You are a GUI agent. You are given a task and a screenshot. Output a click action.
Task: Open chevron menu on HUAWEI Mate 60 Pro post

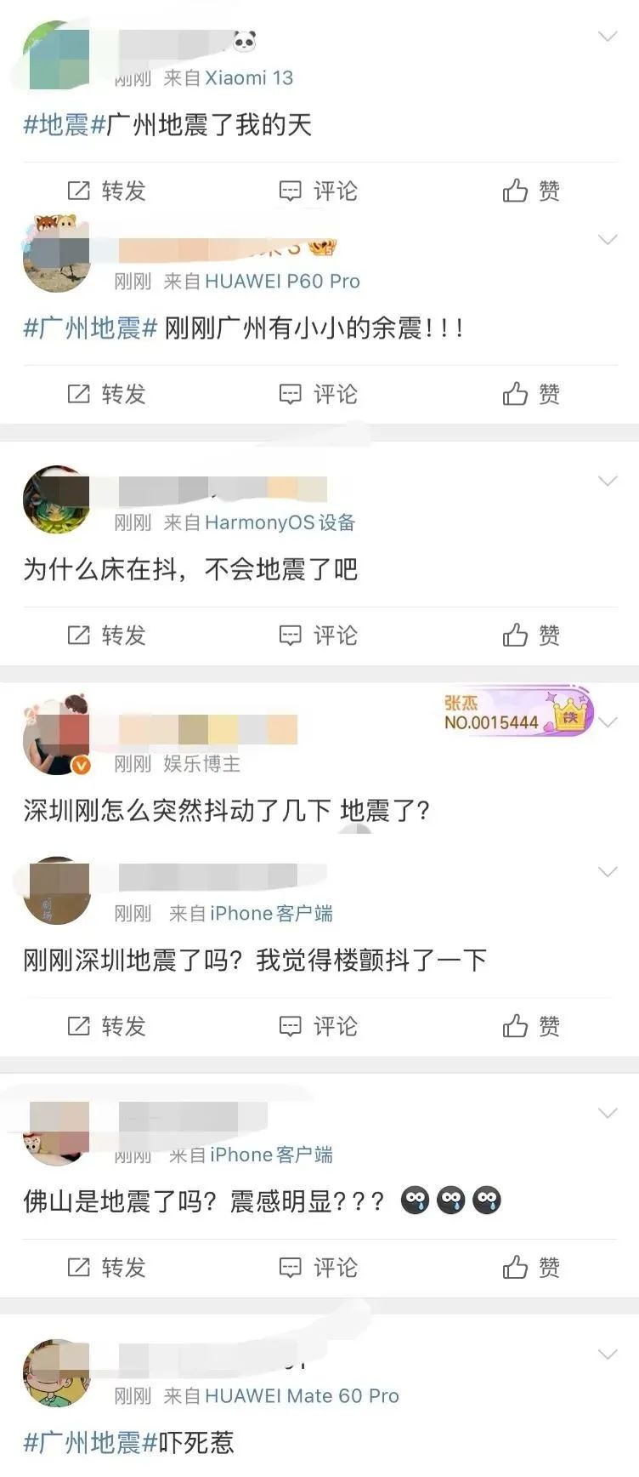point(608,1354)
